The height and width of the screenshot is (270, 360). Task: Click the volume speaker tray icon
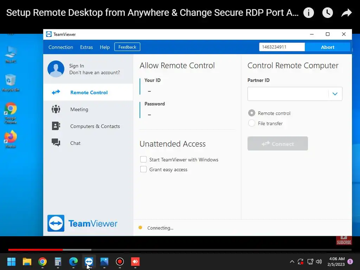[319, 262]
